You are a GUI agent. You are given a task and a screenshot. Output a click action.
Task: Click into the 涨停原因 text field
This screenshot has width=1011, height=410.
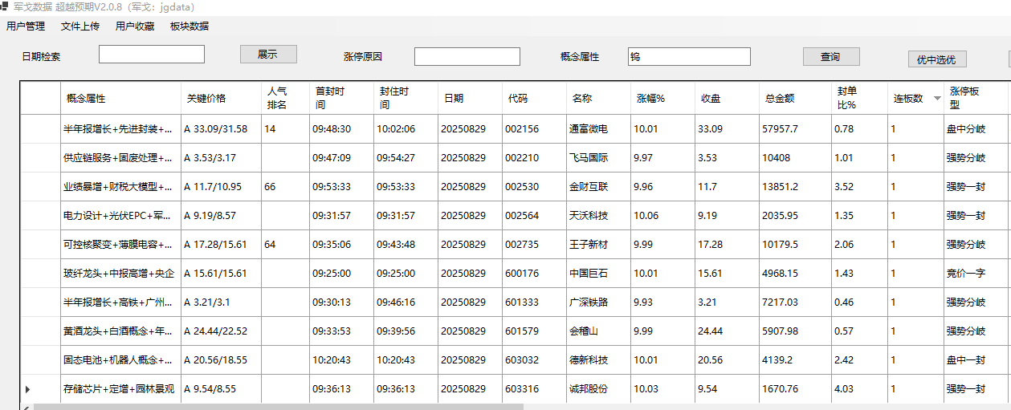pos(467,57)
